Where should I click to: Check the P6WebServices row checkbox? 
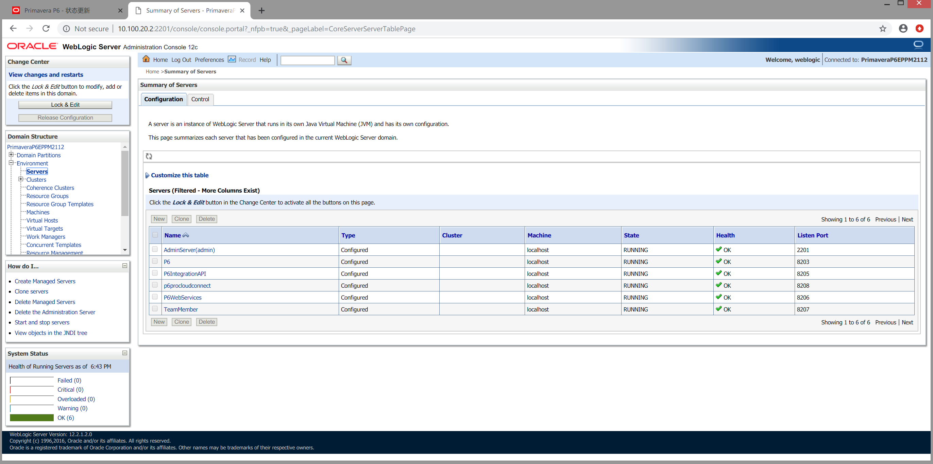pyautogui.click(x=155, y=297)
